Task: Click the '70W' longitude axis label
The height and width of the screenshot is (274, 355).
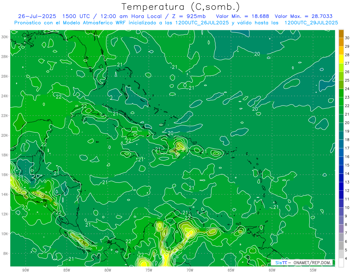Action: coord(190,270)
